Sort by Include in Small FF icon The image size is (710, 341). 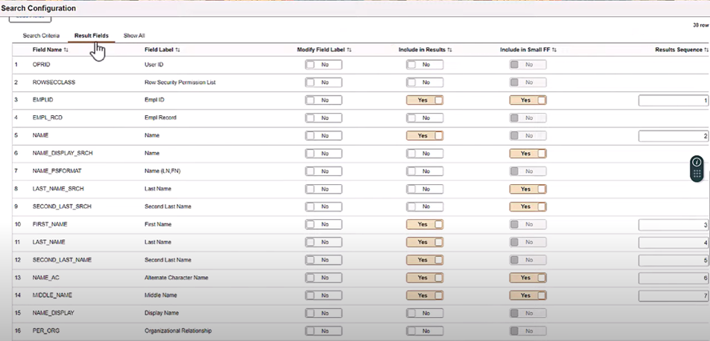(554, 50)
